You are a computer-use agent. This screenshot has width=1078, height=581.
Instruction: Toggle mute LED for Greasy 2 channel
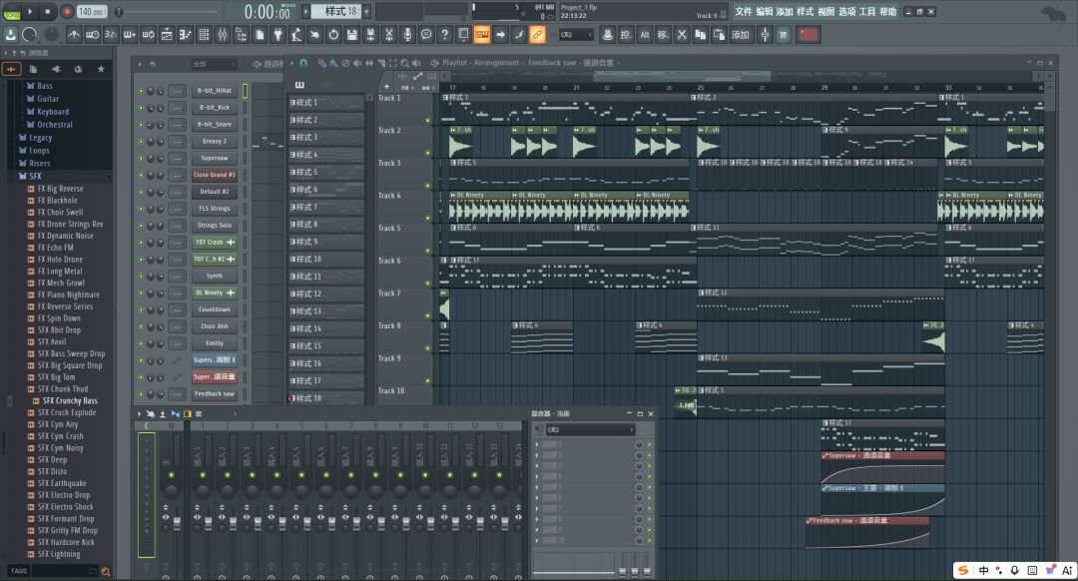pos(141,142)
